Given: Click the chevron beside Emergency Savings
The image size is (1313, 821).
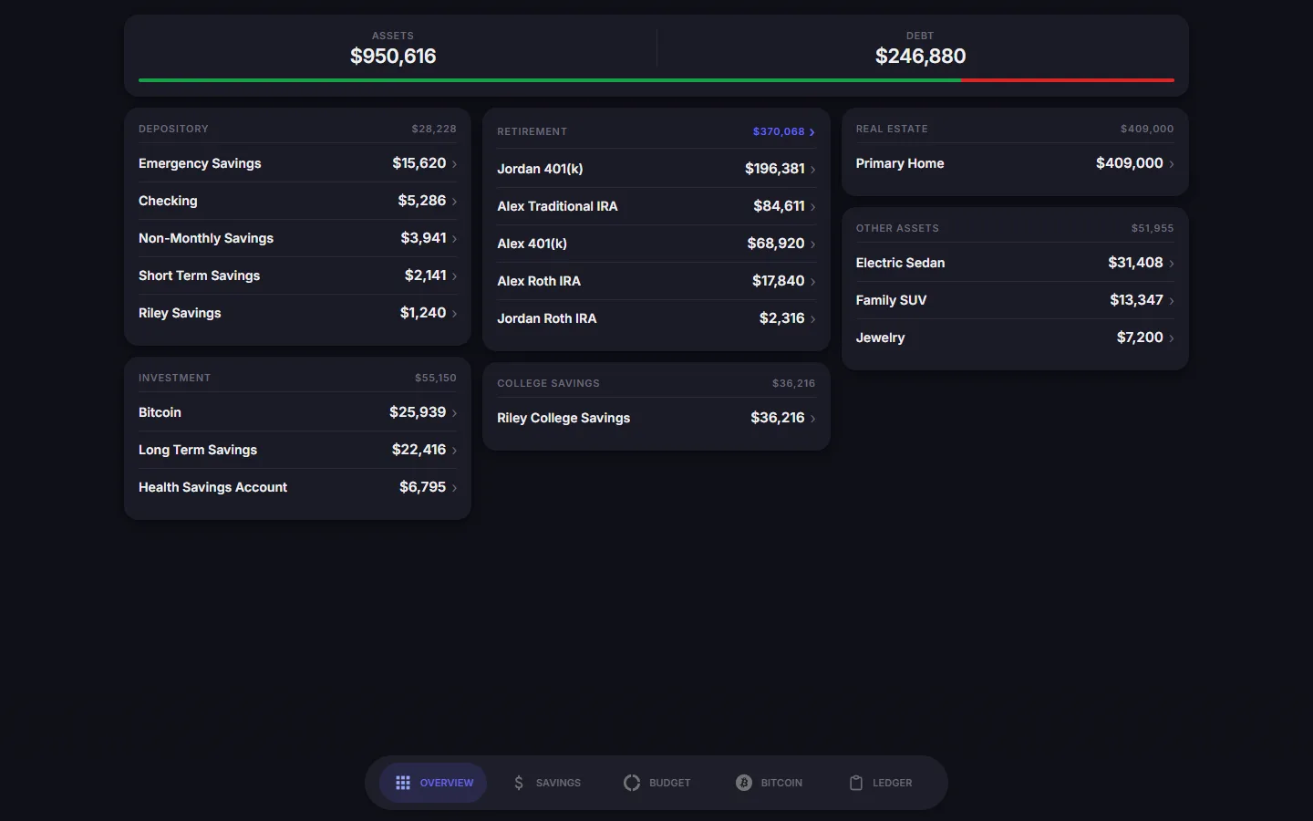Looking at the screenshot, I should point(454,164).
